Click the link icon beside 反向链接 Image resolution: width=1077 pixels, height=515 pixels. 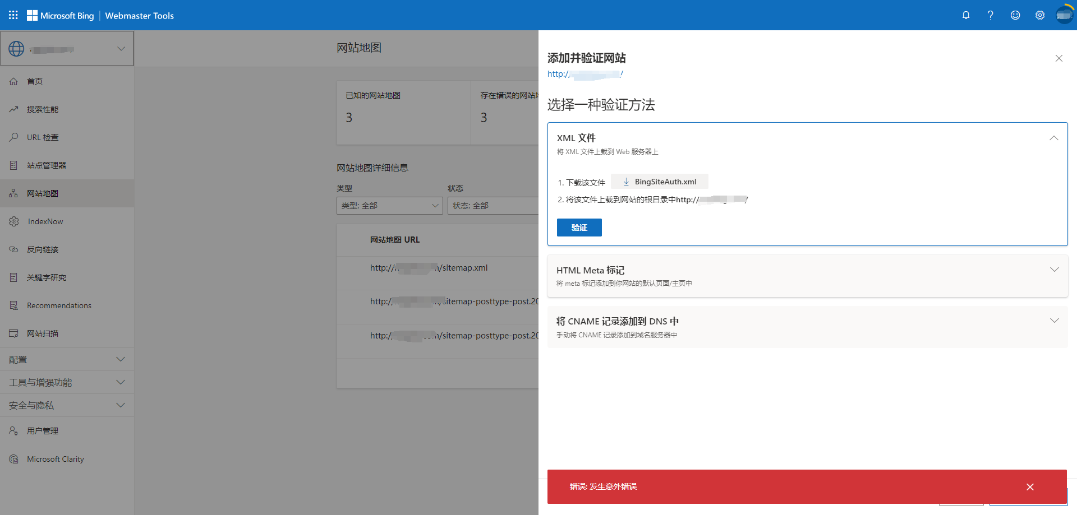13,249
